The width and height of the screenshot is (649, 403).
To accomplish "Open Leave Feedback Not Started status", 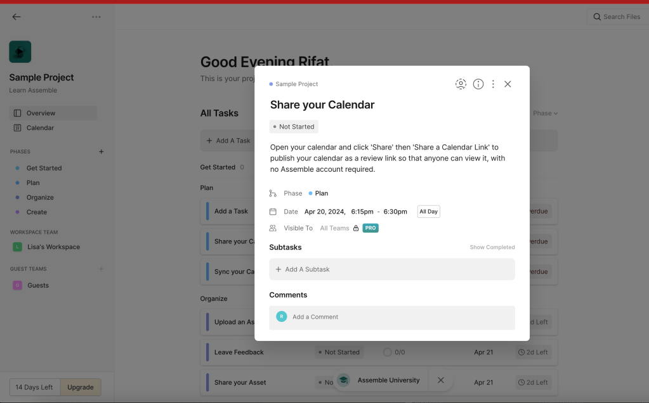I will click(x=339, y=352).
